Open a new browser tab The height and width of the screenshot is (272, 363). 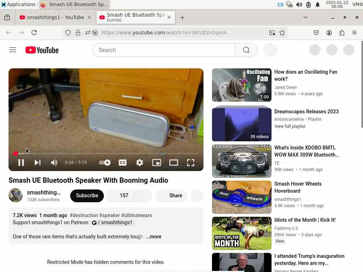click(183, 18)
